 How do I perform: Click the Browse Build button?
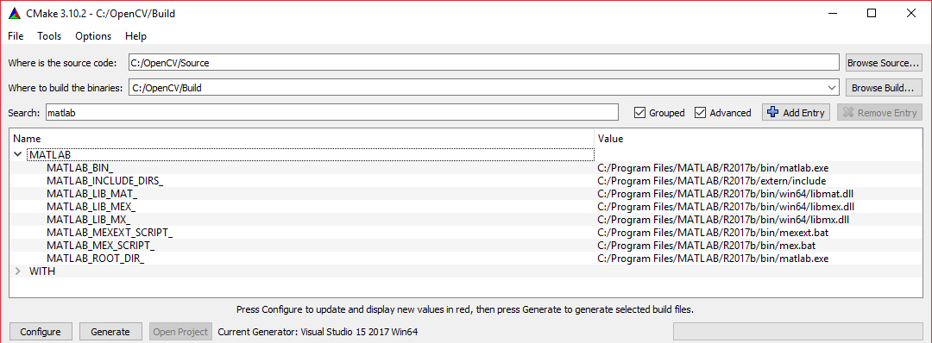(884, 88)
